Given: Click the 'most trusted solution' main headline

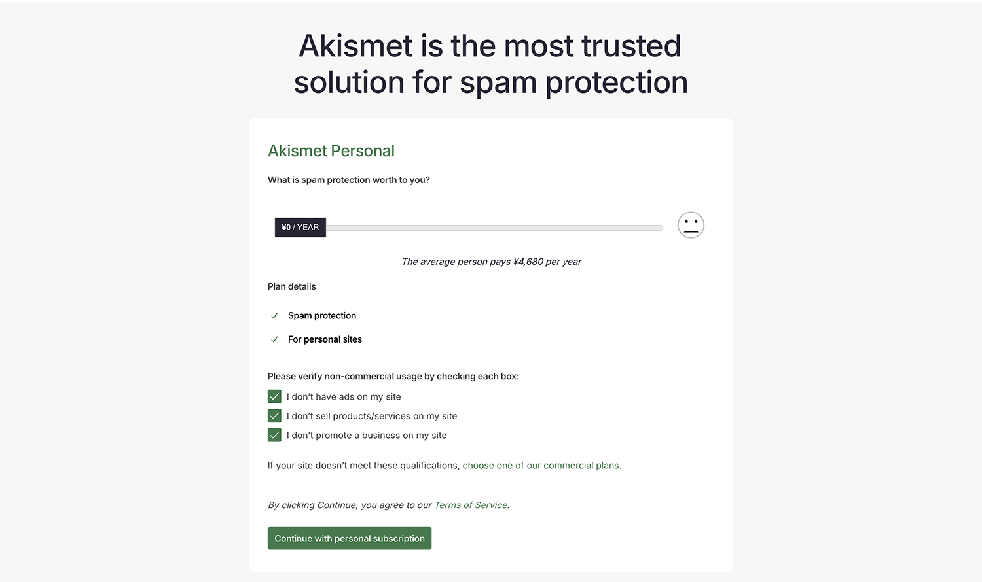Looking at the screenshot, I should tap(490, 64).
